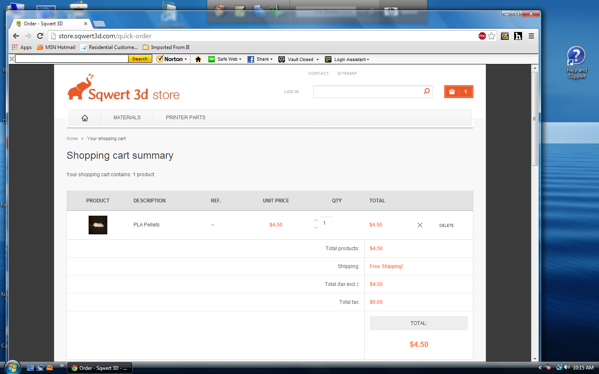Image resolution: width=599 pixels, height=374 pixels.
Task: Expand the Facebook Share dropdown
Action: tap(260, 59)
